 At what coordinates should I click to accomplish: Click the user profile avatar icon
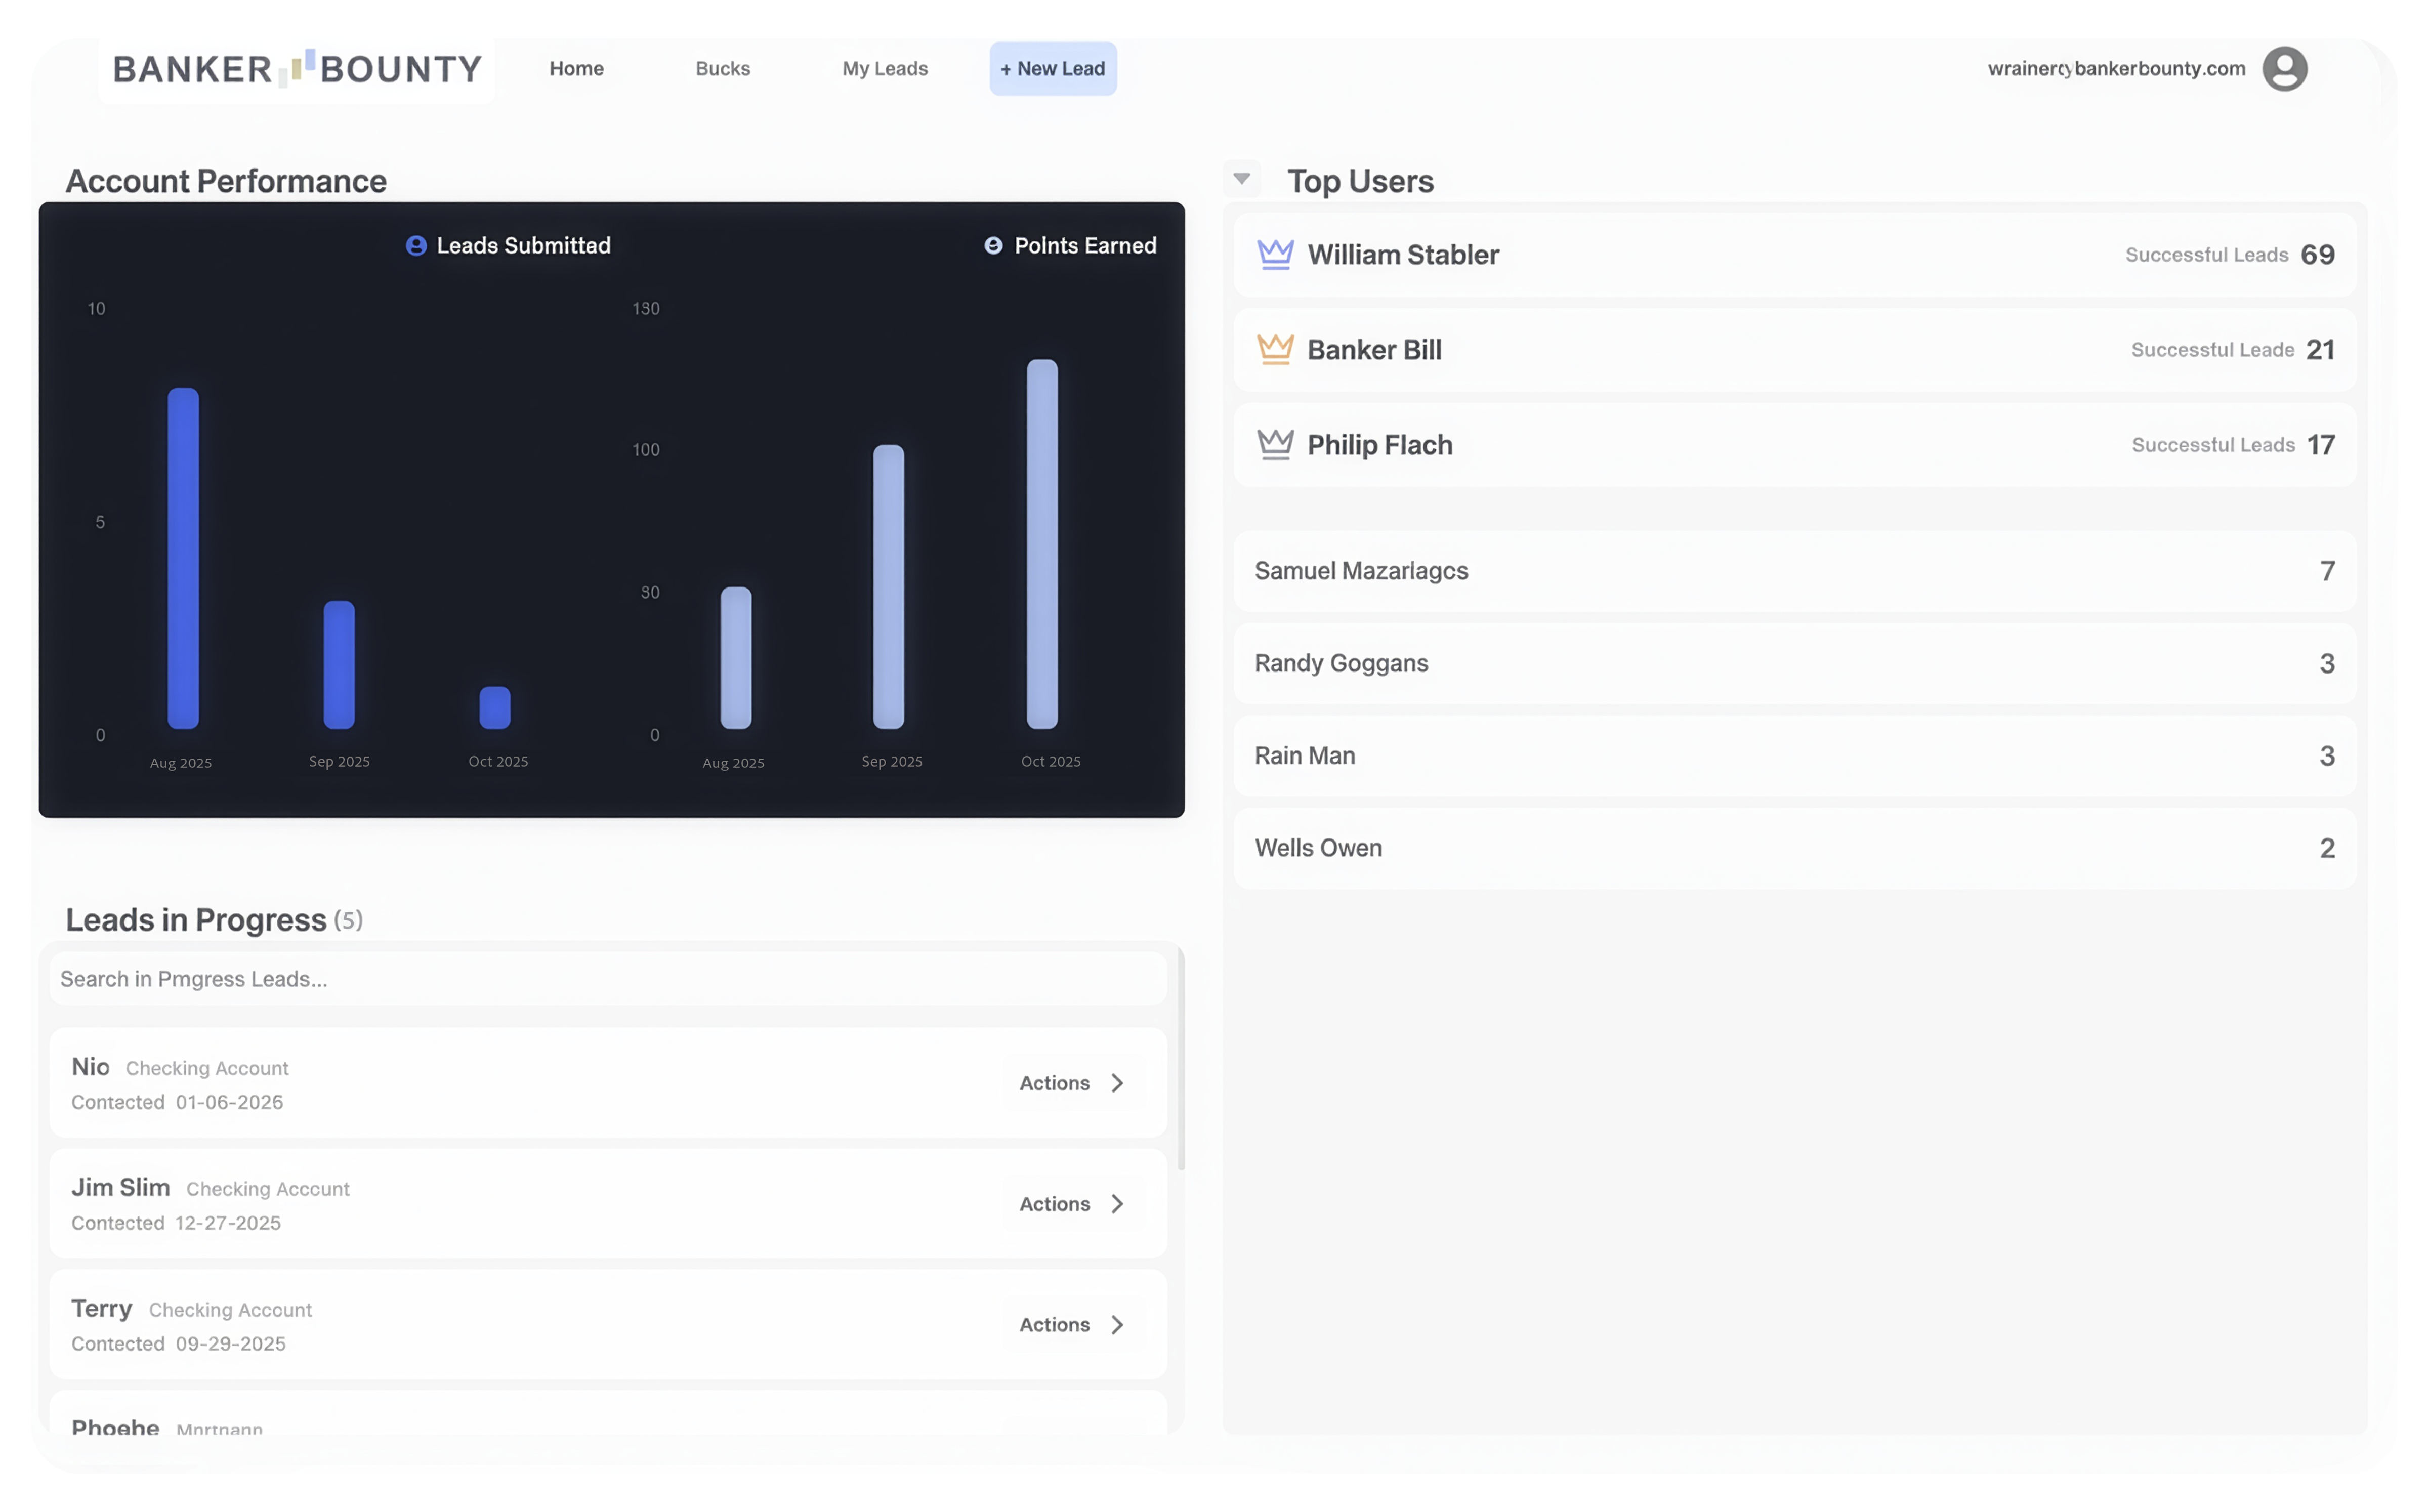pyautogui.click(x=2284, y=69)
